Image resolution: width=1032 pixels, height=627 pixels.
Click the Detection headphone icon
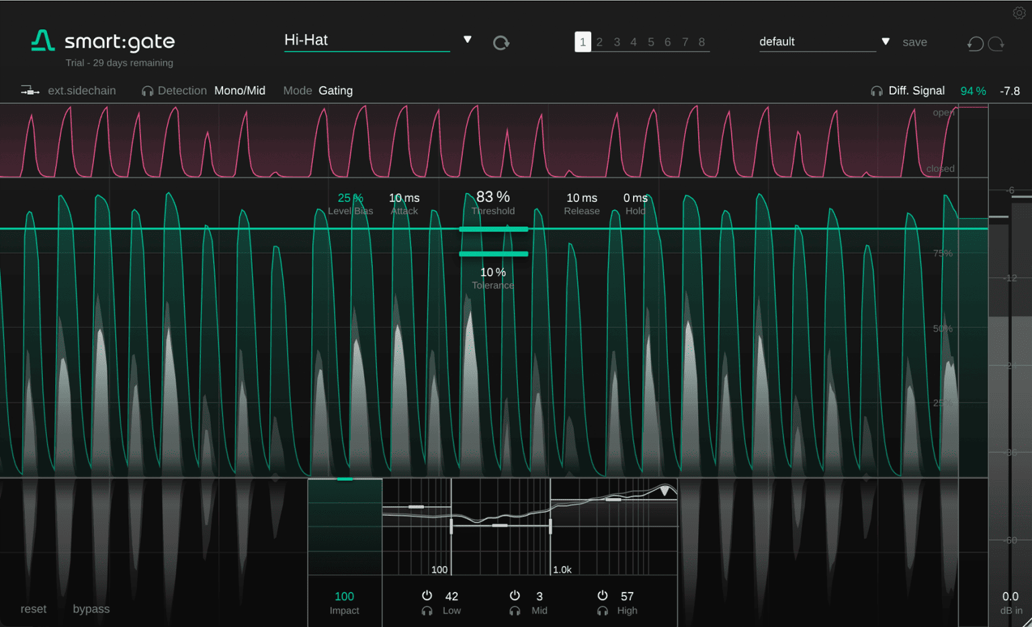(x=147, y=90)
